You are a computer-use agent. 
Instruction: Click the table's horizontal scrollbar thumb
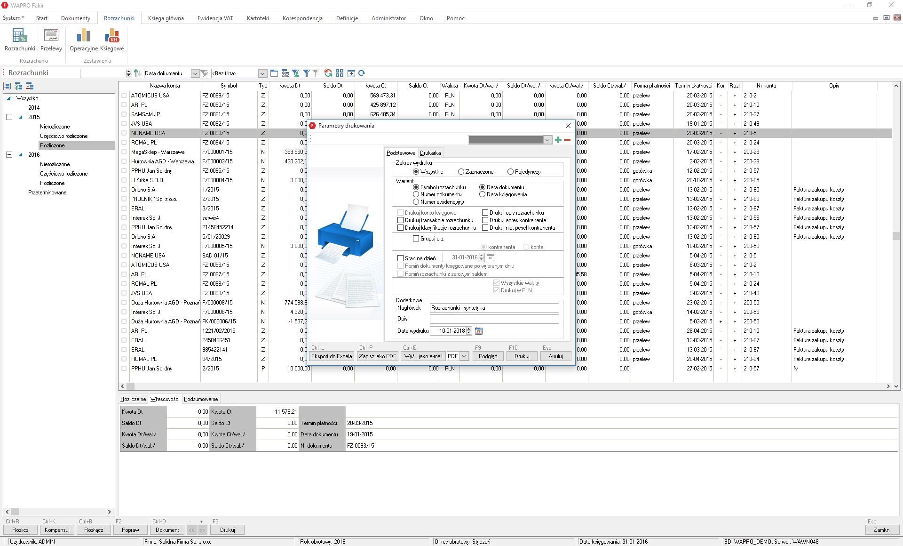tap(131, 386)
